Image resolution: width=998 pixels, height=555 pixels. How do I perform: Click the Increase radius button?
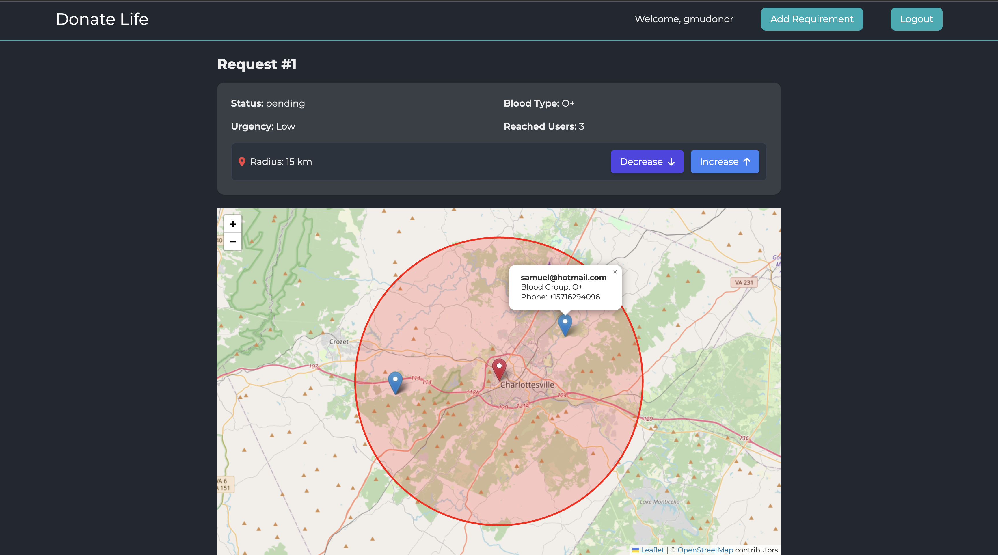(x=725, y=162)
